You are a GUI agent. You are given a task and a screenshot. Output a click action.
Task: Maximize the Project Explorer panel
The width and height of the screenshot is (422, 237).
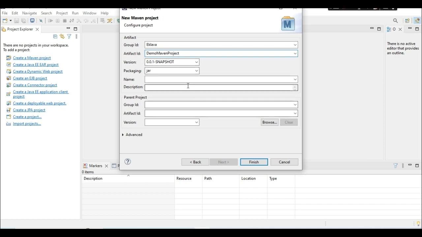coord(75,29)
